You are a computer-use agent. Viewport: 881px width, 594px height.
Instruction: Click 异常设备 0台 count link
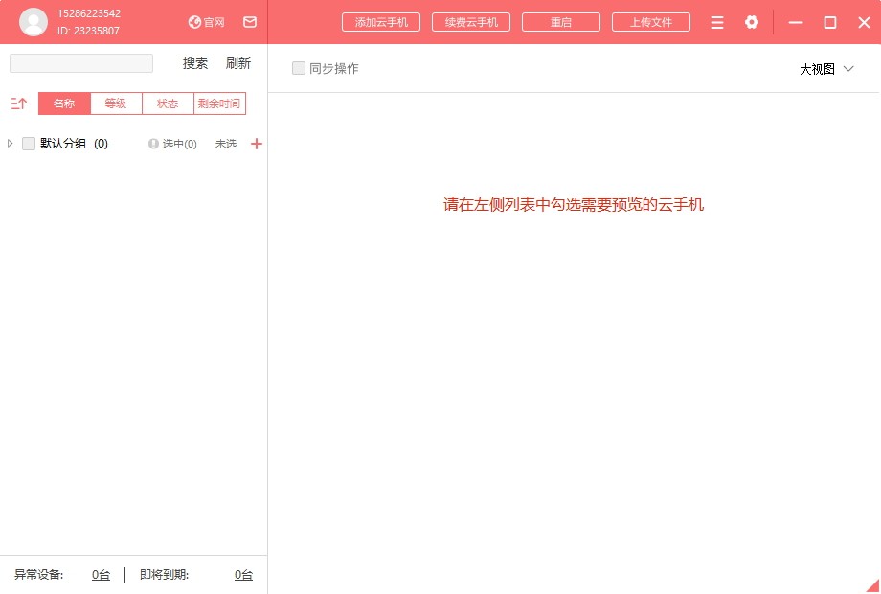point(102,574)
